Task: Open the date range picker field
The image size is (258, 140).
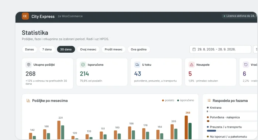Action: point(220,49)
